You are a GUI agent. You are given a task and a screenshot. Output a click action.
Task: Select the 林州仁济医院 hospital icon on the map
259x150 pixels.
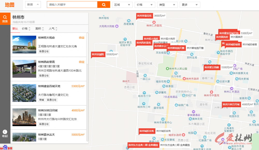(154, 22)
